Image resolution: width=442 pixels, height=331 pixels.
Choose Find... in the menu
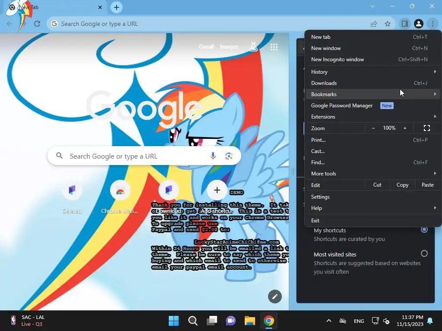coord(373,162)
